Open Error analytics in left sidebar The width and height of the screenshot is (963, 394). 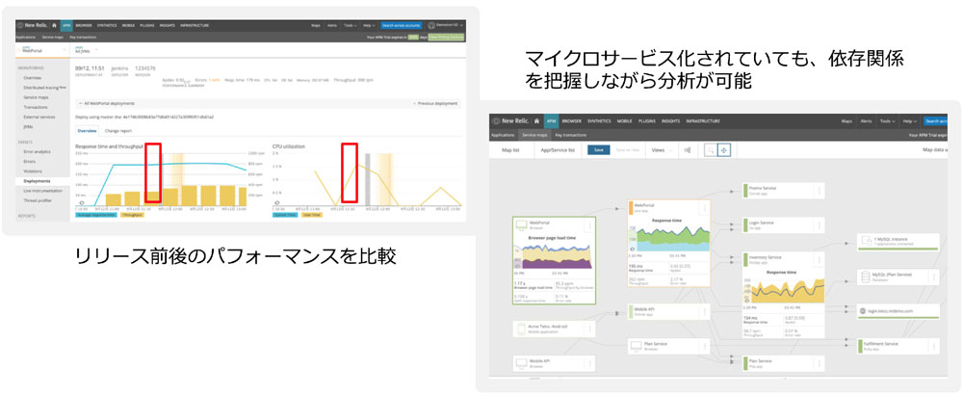click(x=37, y=151)
